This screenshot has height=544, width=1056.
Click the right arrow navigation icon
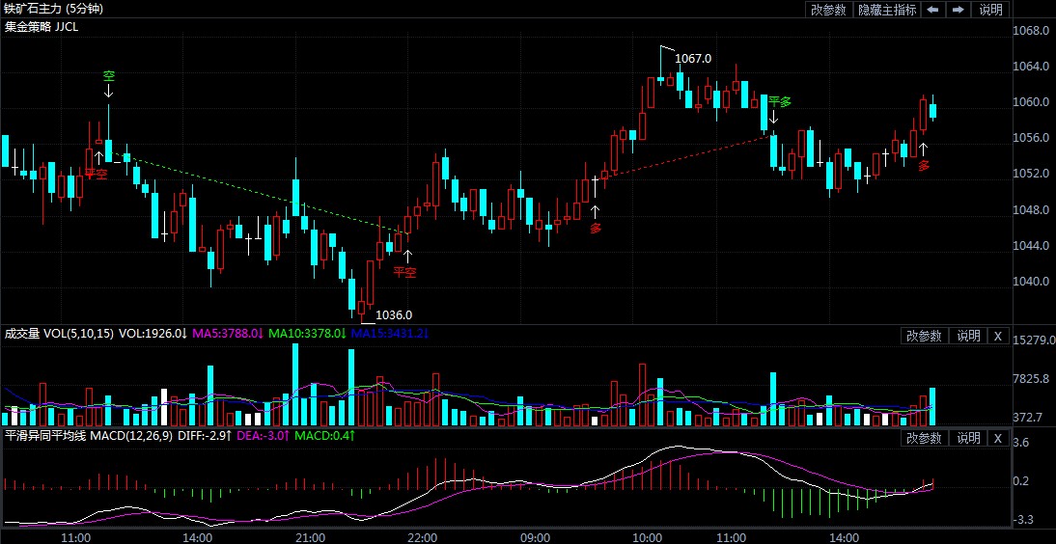click(958, 10)
